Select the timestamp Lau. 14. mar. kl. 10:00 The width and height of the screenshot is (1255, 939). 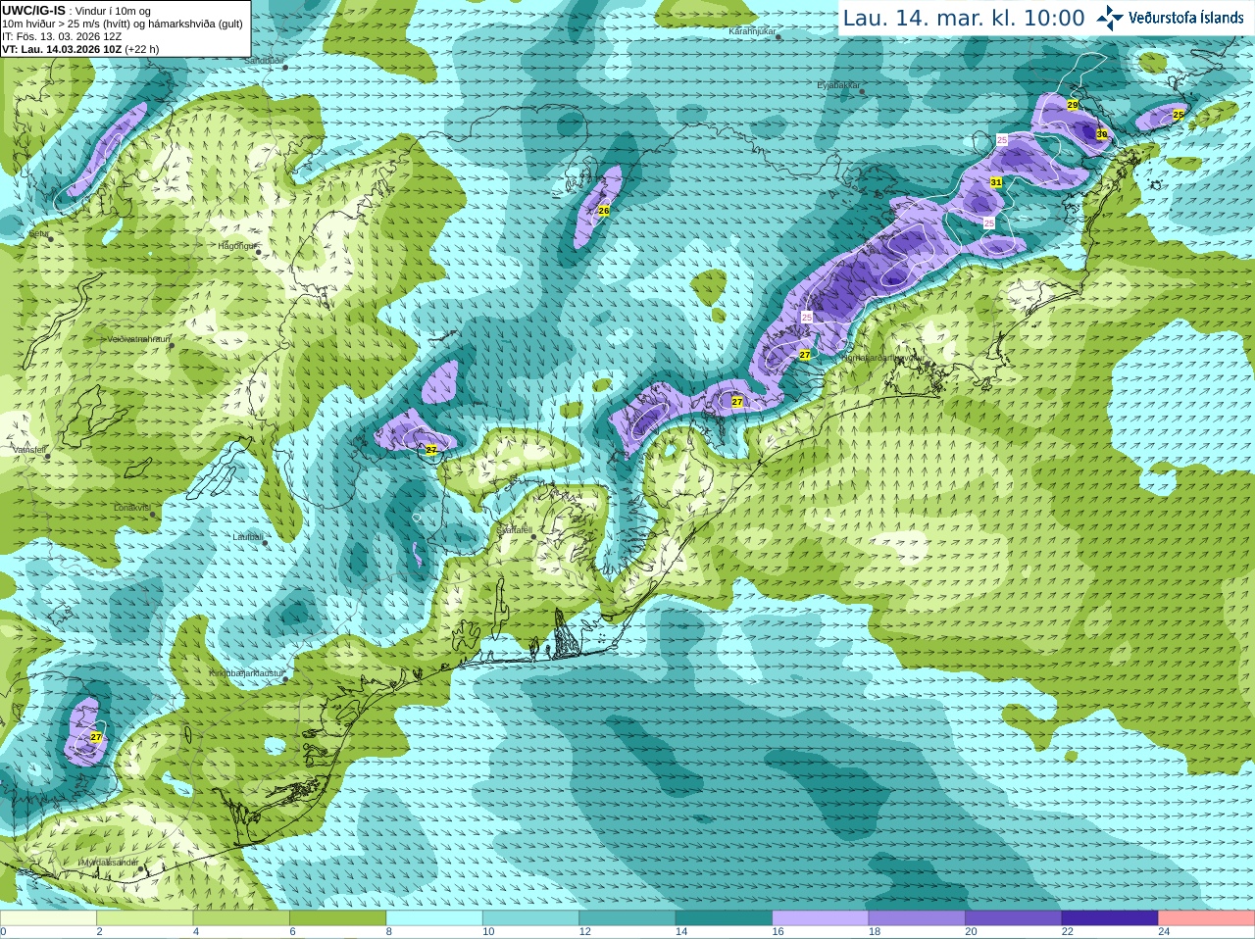964,19
